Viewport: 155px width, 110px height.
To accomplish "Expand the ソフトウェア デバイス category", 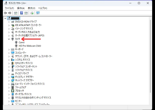I will tap(9, 70).
